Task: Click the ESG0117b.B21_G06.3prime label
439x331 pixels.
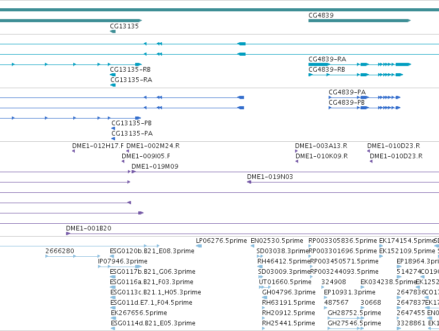Action: coord(153,272)
